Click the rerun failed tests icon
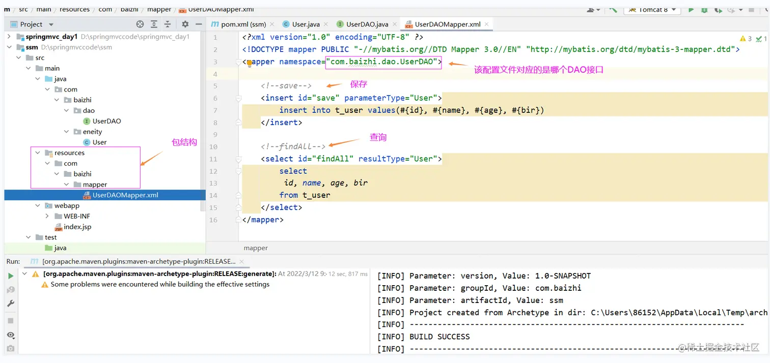The image size is (770, 363). pyautogui.click(x=11, y=289)
